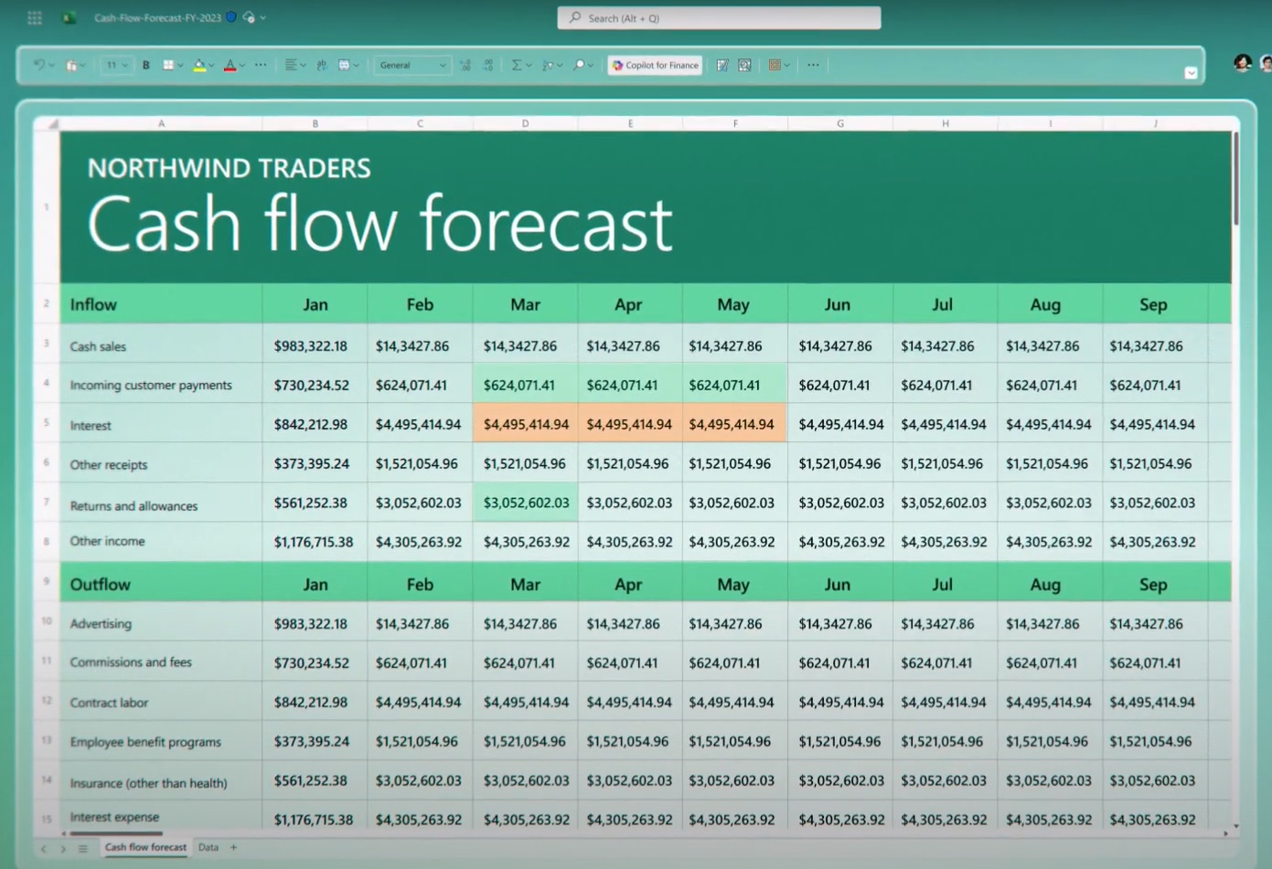The width and height of the screenshot is (1272, 869).
Task: Click the AutoSum sigma icon
Action: click(517, 65)
